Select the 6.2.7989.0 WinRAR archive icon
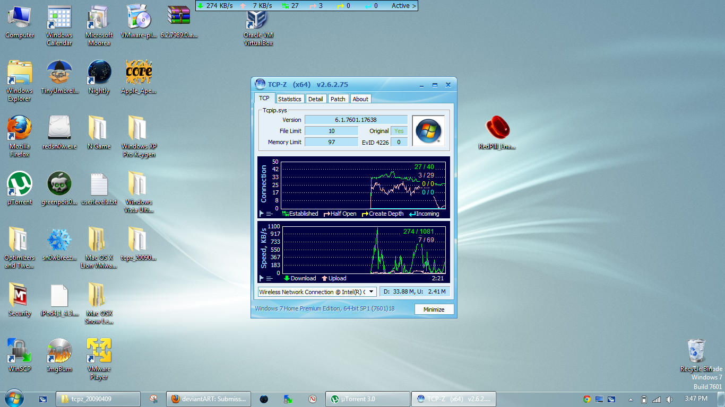The image size is (725, 407). [179, 22]
